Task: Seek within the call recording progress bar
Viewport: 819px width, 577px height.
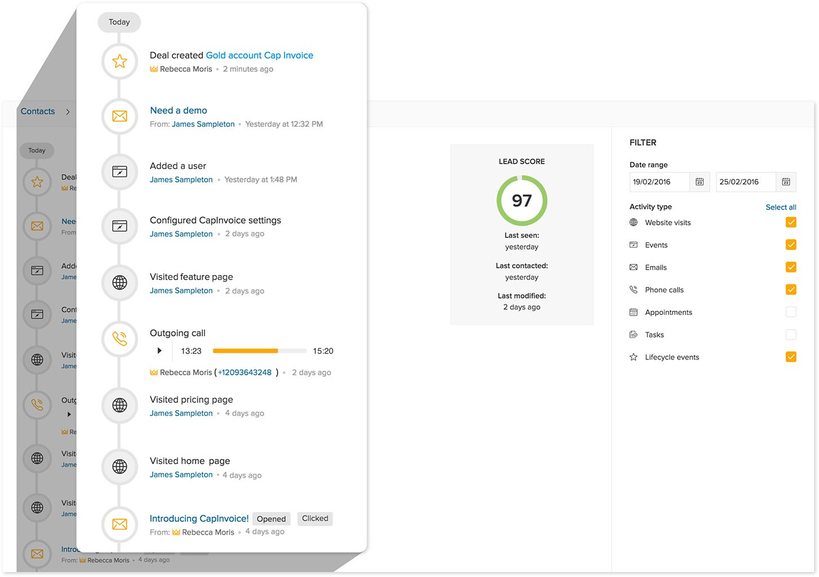Action: click(x=260, y=350)
